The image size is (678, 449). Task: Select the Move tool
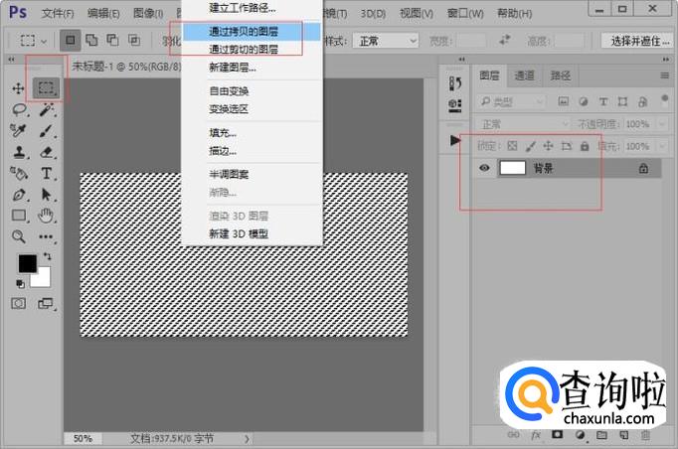click(18, 88)
